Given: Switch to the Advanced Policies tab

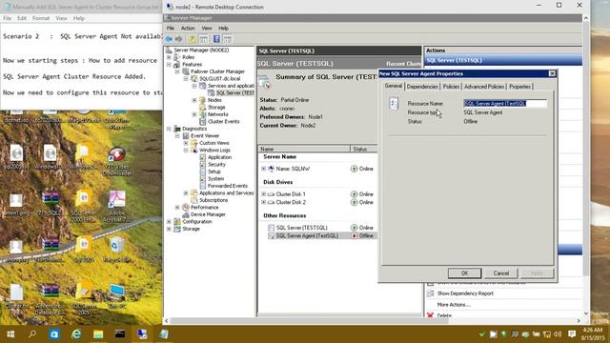Looking at the screenshot, I should (x=484, y=87).
